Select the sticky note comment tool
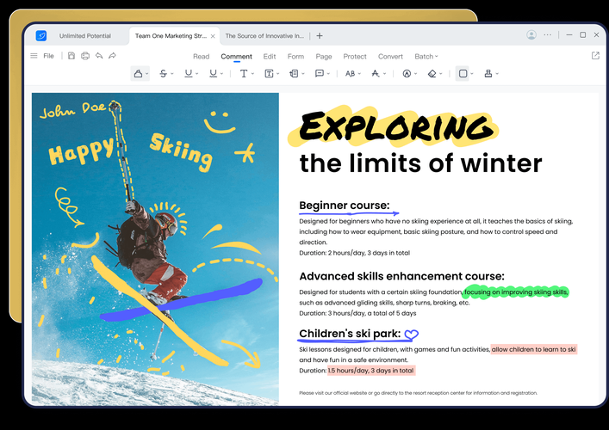The width and height of the screenshot is (609, 430). [x=319, y=74]
